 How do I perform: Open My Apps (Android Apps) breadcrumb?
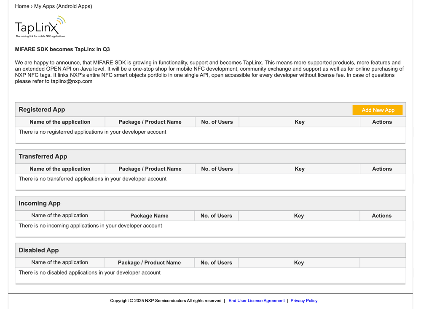63,6
